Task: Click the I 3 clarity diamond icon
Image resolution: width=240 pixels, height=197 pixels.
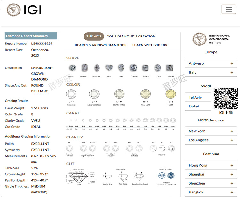Action: click(x=171, y=148)
